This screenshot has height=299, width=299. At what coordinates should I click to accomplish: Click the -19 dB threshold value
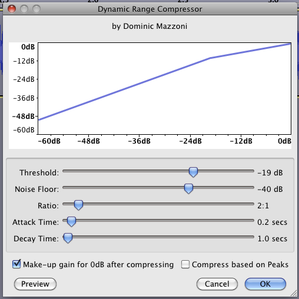coord(270,173)
